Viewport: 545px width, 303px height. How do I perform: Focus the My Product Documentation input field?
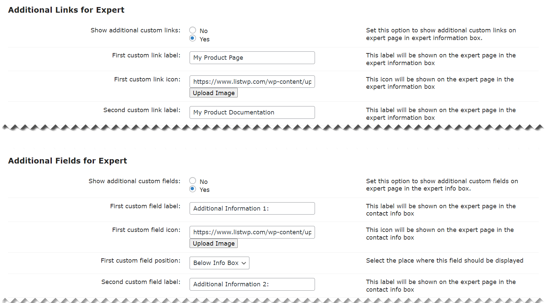tap(252, 112)
